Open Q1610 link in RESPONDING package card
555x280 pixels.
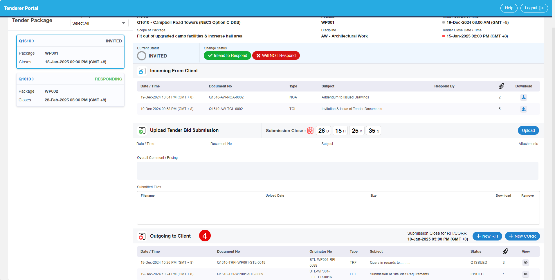(x=26, y=79)
